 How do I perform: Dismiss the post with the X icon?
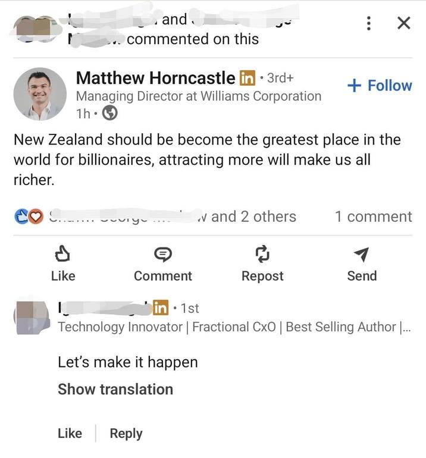coord(403,23)
